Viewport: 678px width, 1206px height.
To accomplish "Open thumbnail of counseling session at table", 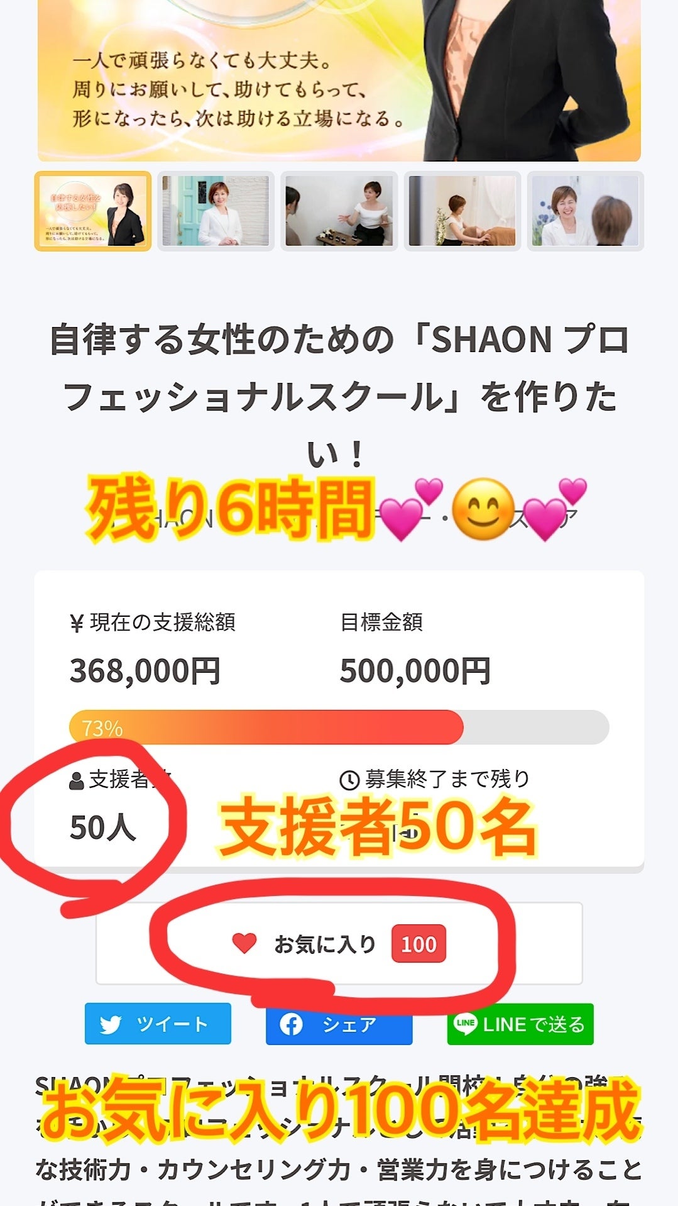I will point(339,211).
